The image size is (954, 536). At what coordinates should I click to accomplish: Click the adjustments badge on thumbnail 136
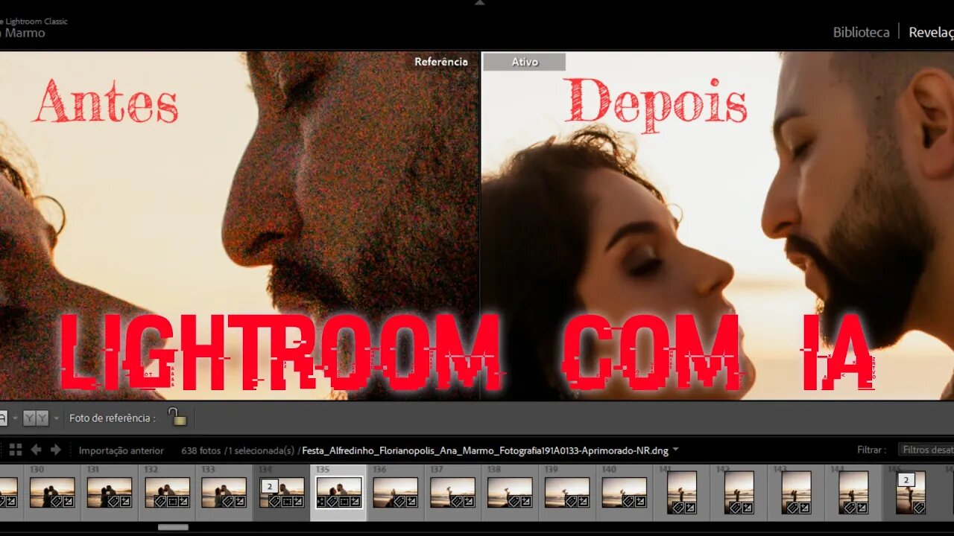point(411,501)
